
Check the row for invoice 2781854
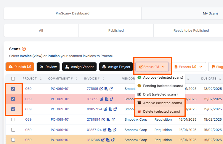(x=13, y=119)
